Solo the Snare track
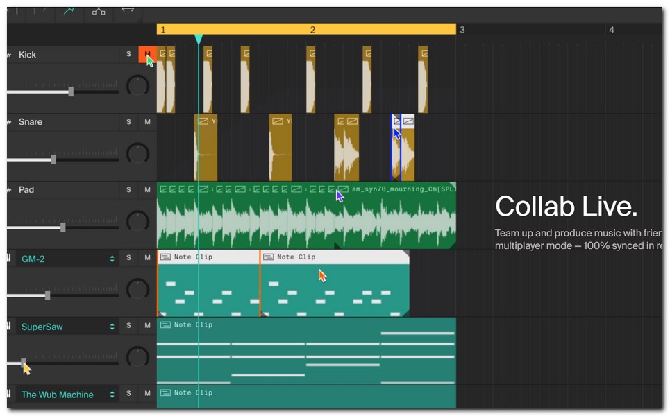Viewport: 670px width, 416px height. pyautogui.click(x=128, y=122)
